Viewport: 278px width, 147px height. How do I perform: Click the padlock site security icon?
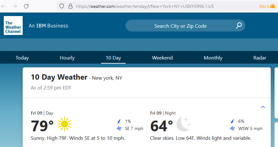[x=71, y=6]
